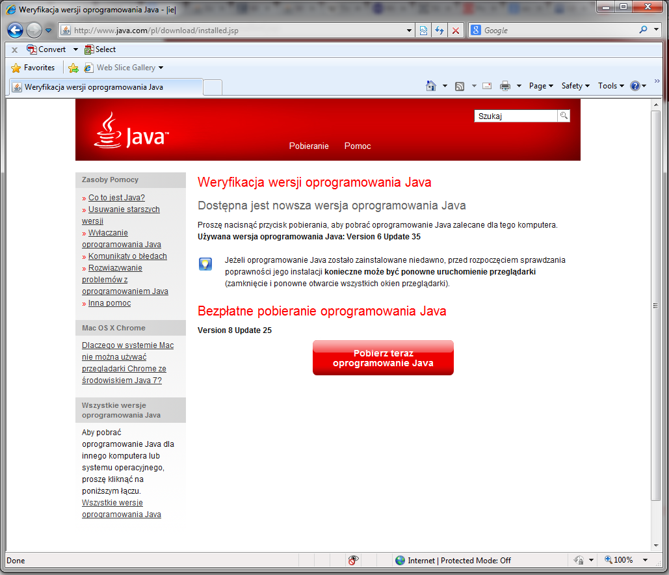Open the Mac Chrome Java 7 question link

pyautogui.click(x=127, y=363)
